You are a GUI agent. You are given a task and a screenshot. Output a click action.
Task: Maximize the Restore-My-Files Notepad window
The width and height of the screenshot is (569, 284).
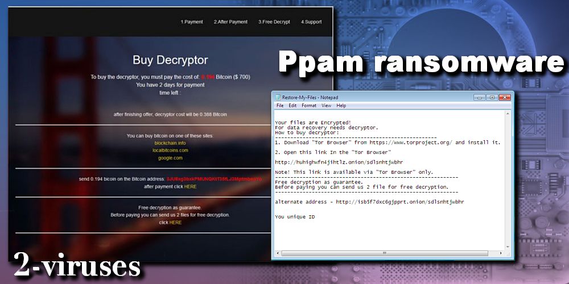tap(492, 98)
